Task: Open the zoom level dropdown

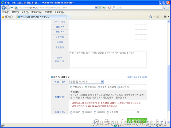Action: (x=168, y=125)
